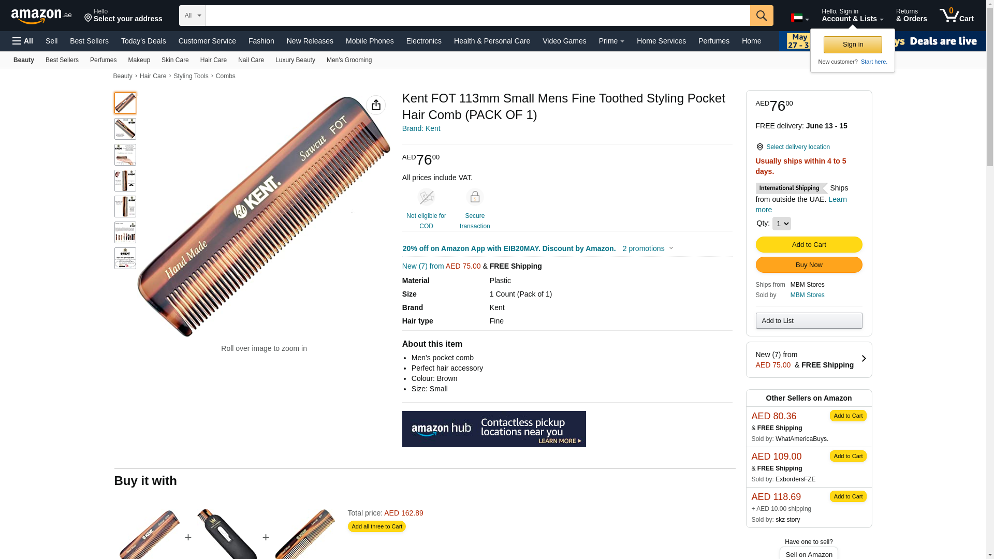Click the share icon on product image
Screen dimensions: 994x559
376,105
